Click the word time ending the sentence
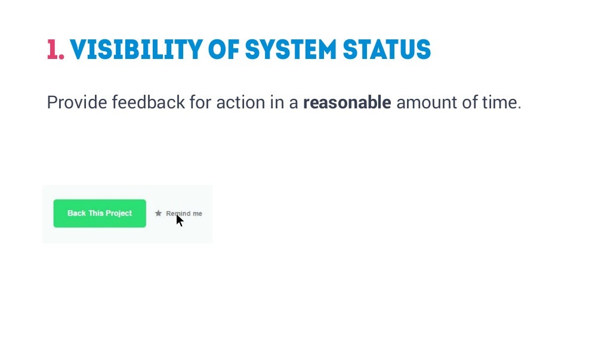The height and width of the screenshot is (343, 611). (x=500, y=102)
